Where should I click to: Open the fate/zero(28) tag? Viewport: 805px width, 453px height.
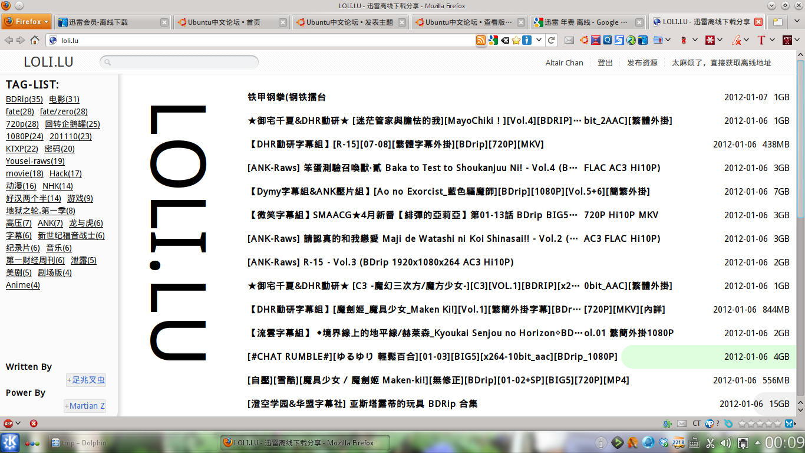pyautogui.click(x=64, y=111)
